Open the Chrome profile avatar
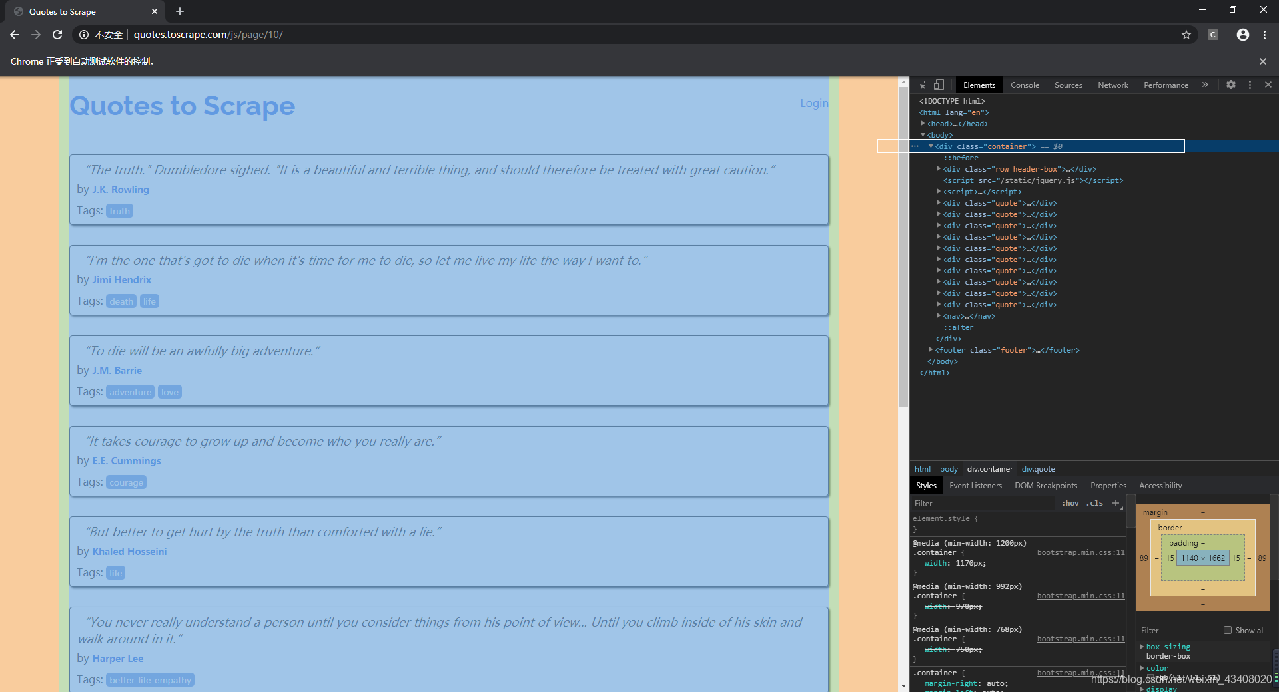Screen dimensions: 1279x692 point(1243,35)
